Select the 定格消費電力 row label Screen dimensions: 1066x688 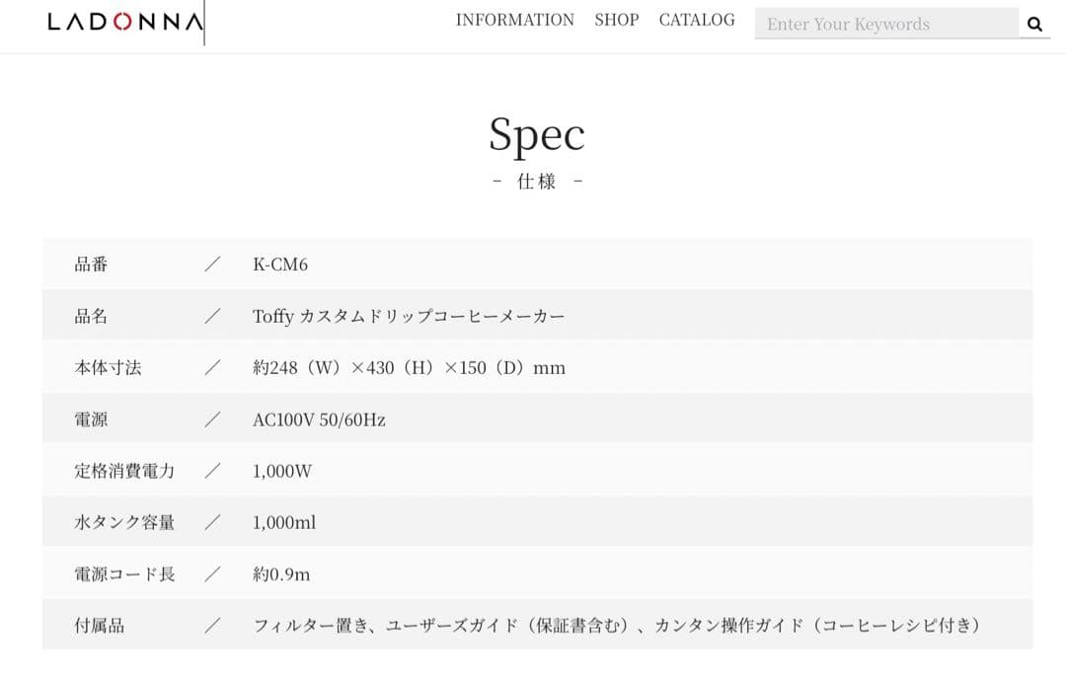click(124, 471)
